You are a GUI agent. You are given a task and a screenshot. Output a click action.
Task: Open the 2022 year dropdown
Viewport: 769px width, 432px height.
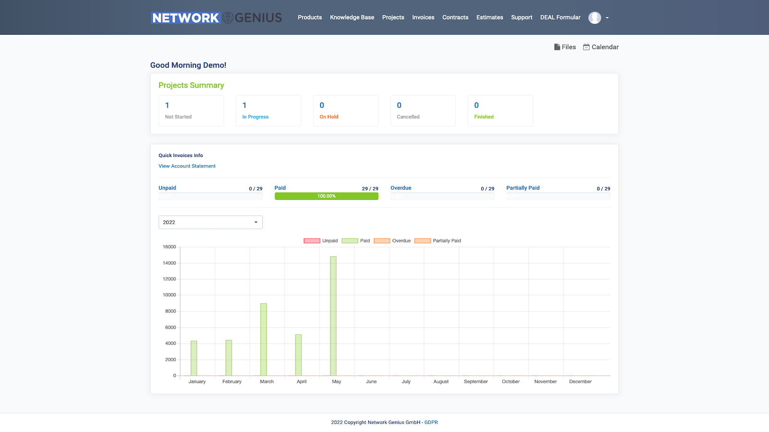pyautogui.click(x=211, y=222)
